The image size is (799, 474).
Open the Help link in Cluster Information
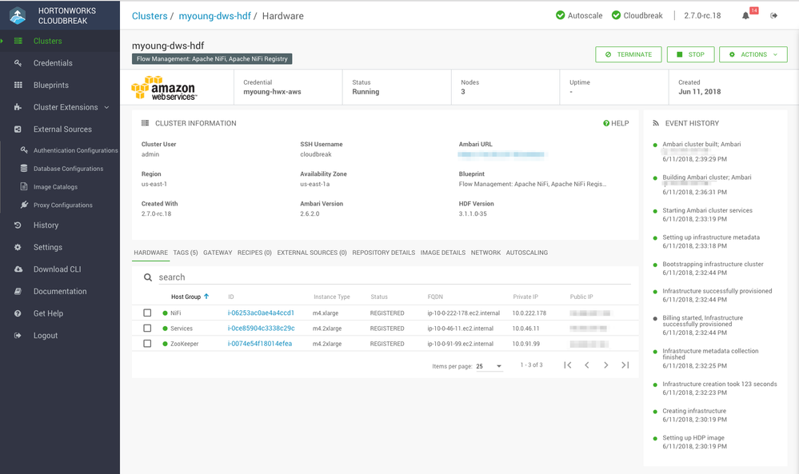pyautogui.click(x=616, y=123)
